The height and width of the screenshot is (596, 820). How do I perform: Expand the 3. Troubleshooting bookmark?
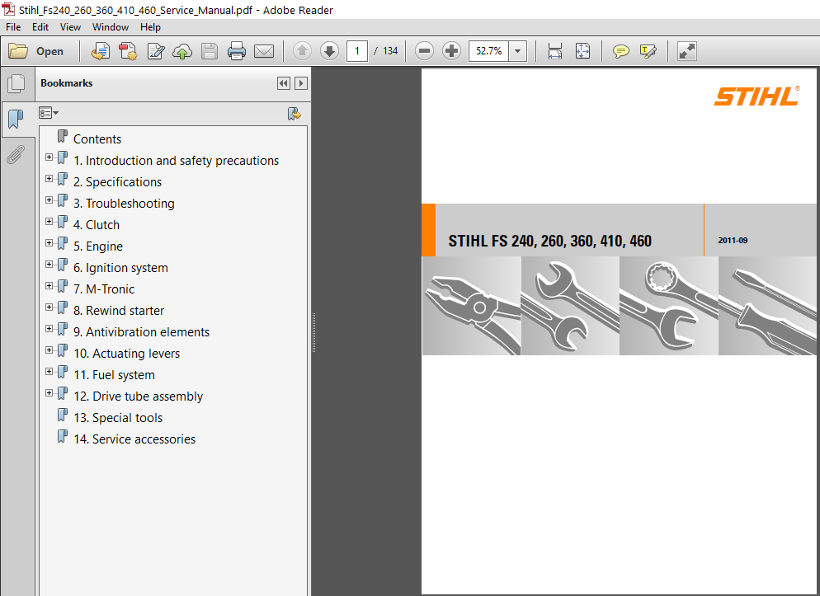pyautogui.click(x=49, y=199)
